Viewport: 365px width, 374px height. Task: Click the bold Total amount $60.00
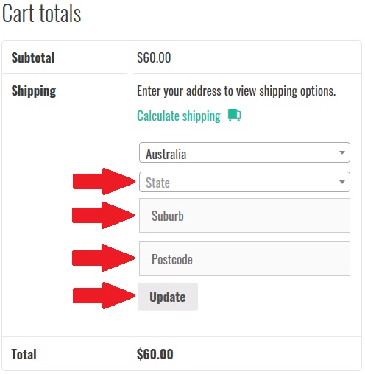pos(155,354)
